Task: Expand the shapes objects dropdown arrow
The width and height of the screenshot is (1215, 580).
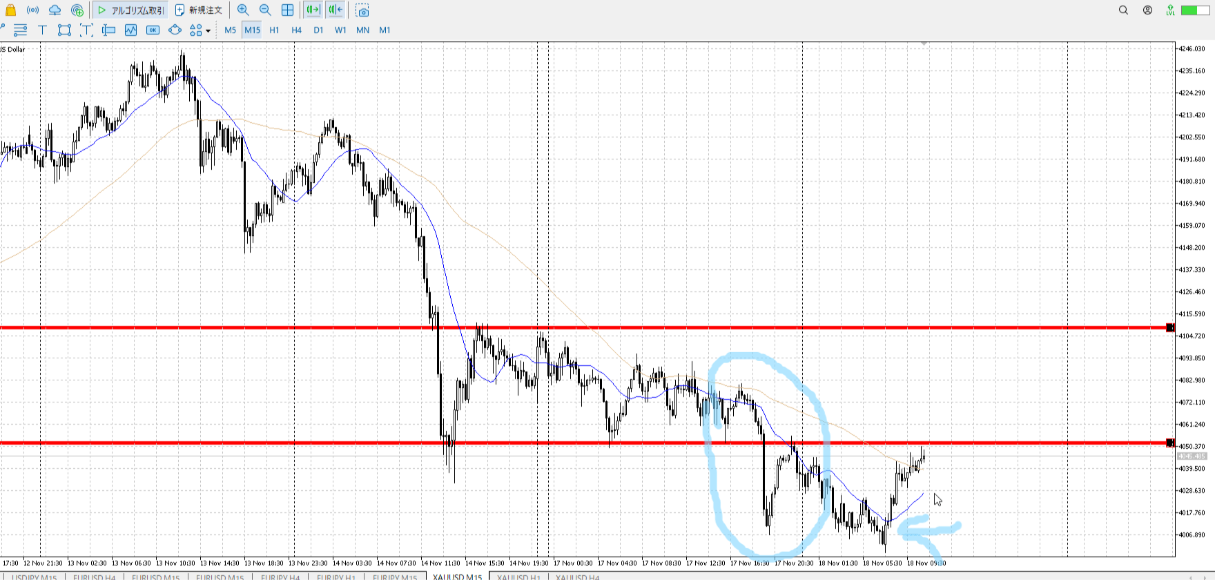Action: (208, 30)
